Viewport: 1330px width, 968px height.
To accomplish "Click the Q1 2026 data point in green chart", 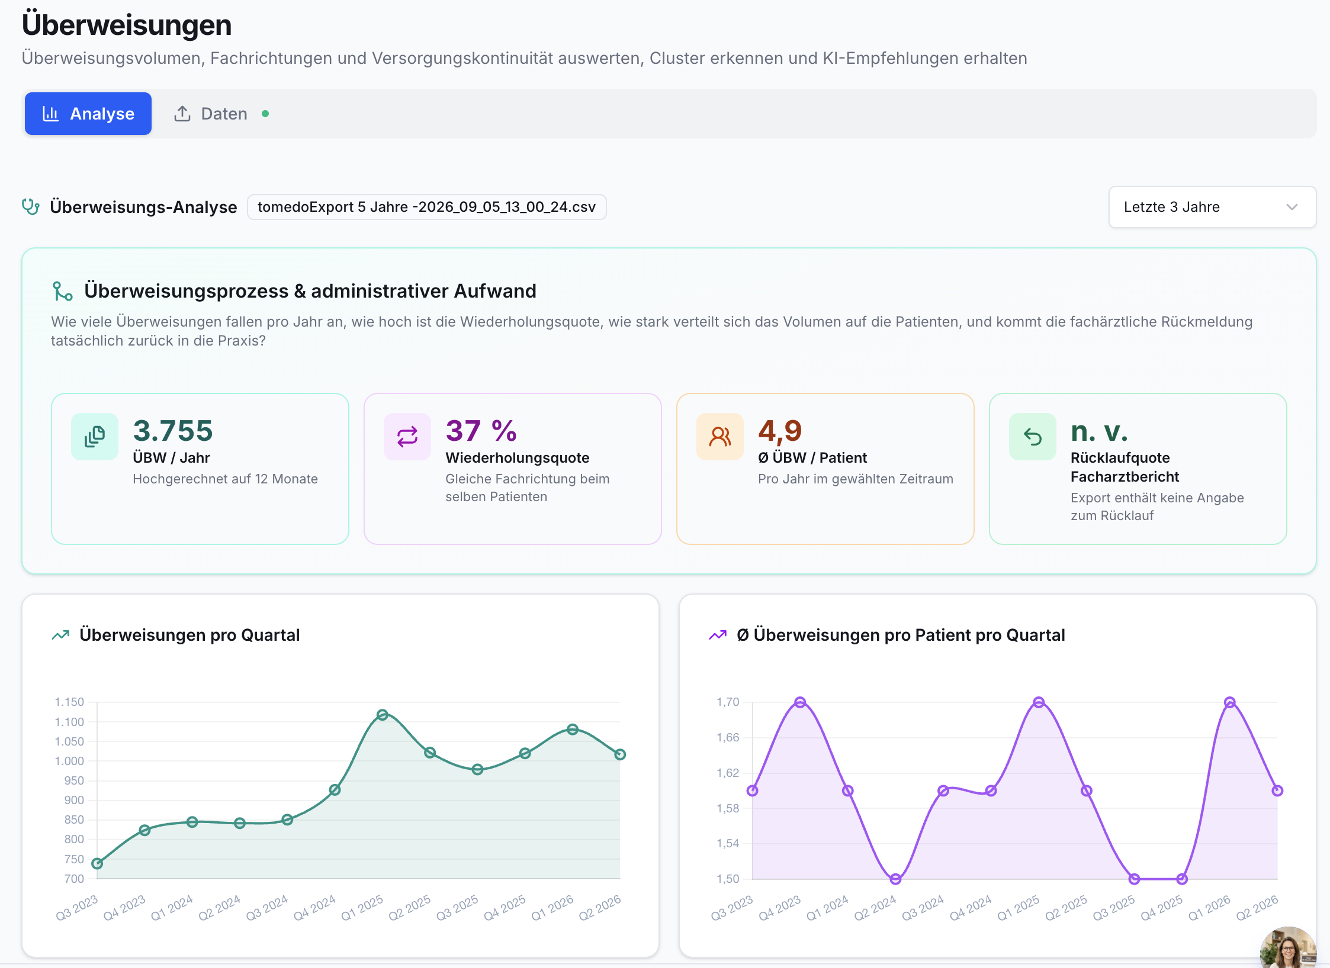I will tap(573, 730).
